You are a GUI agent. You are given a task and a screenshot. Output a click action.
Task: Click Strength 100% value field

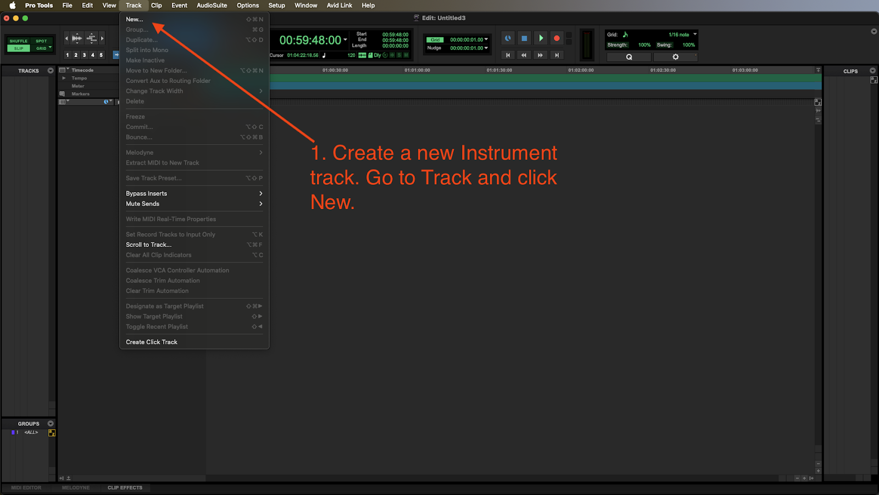point(644,45)
